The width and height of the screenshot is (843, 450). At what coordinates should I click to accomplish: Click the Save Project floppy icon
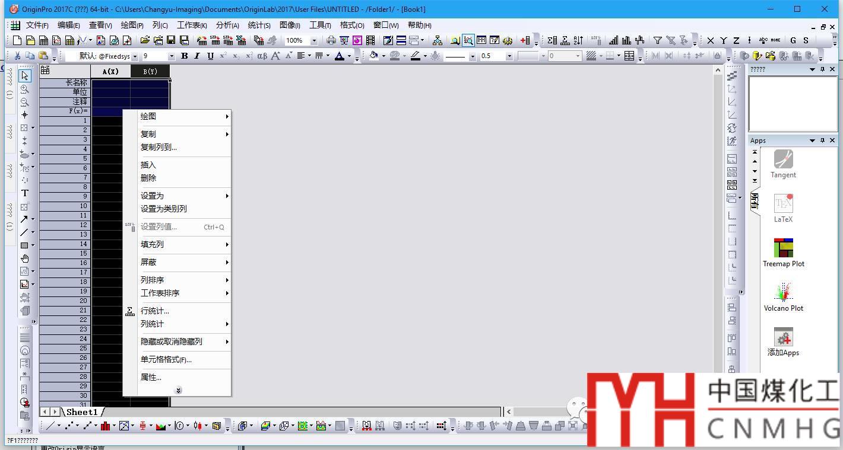[171, 40]
